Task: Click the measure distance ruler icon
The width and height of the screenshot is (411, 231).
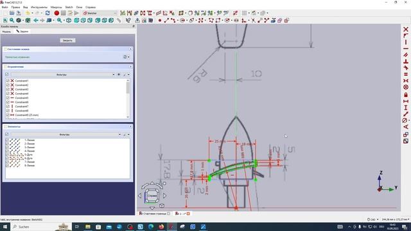Action: pyautogui.click(x=119, y=20)
